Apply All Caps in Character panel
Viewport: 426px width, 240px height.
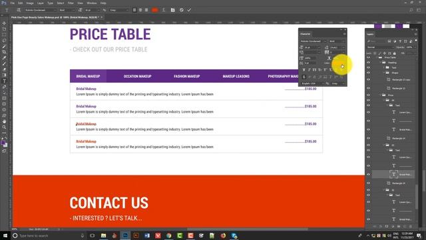tap(314, 70)
